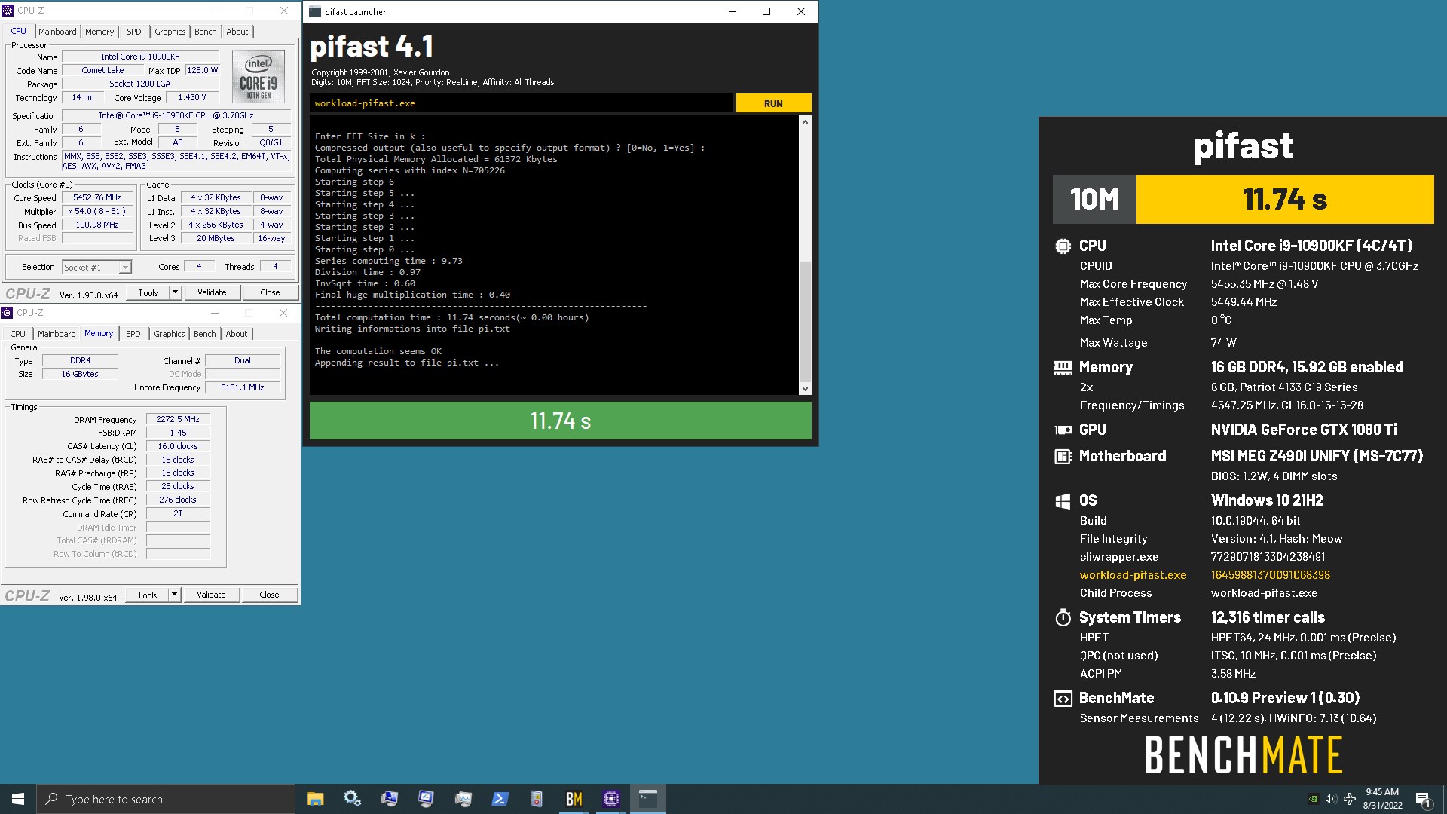Screen dimensions: 1447x814
Task: Click Close button in bottom CPU-Z window
Action: point(269,595)
